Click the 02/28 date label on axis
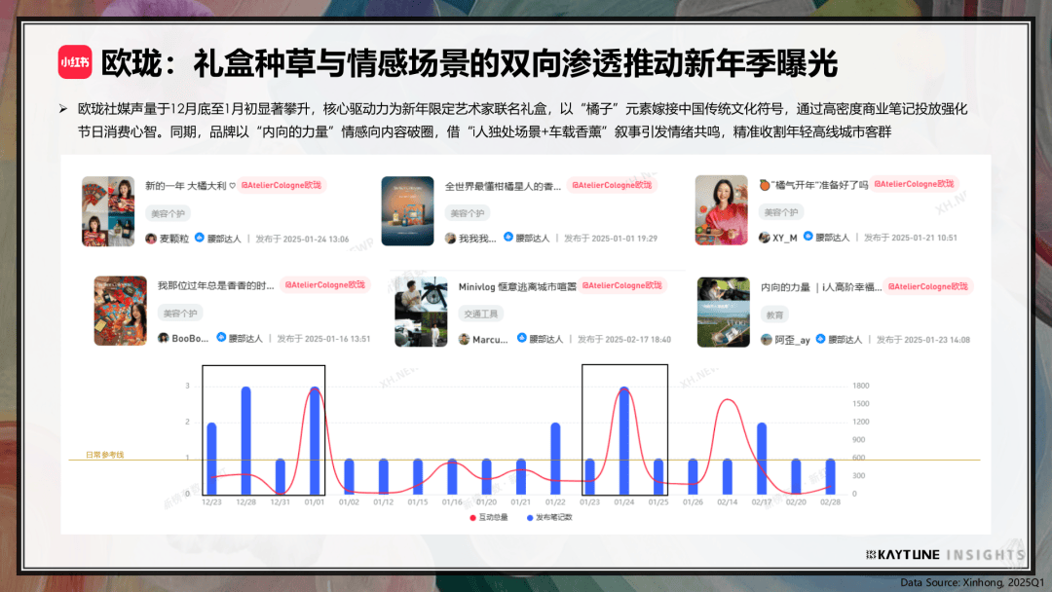The width and height of the screenshot is (1052, 592). point(830,501)
